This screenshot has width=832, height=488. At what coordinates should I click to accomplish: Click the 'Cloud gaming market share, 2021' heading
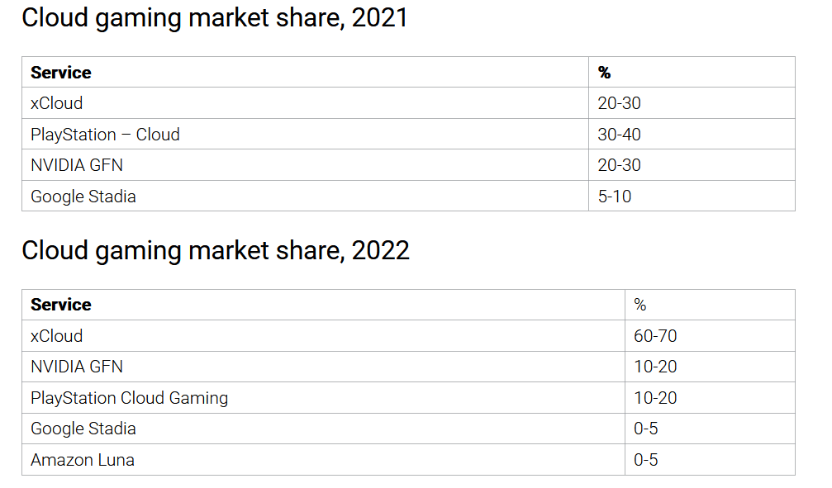pos(215,18)
